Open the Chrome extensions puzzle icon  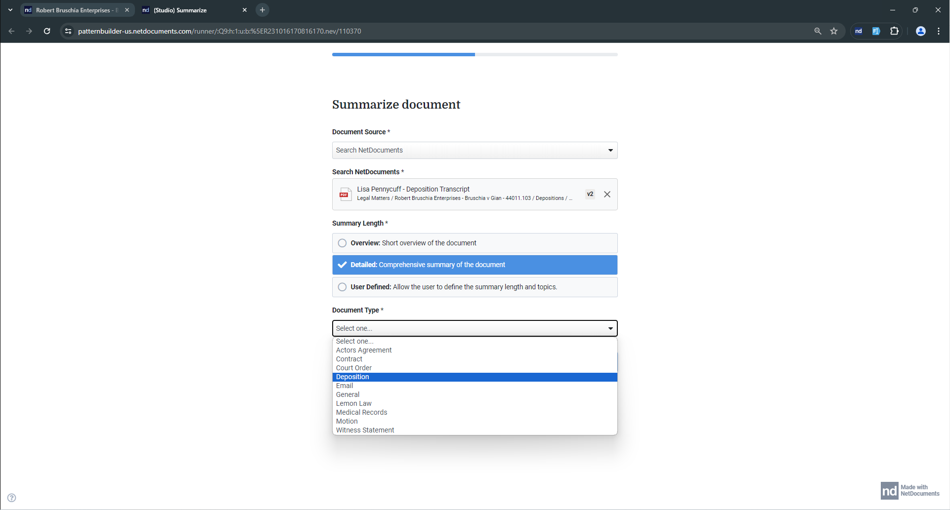click(894, 31)
